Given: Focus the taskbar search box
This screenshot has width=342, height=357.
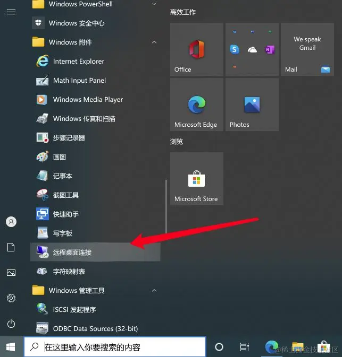Looking at the screenshot, I should [x=115, y=347].
